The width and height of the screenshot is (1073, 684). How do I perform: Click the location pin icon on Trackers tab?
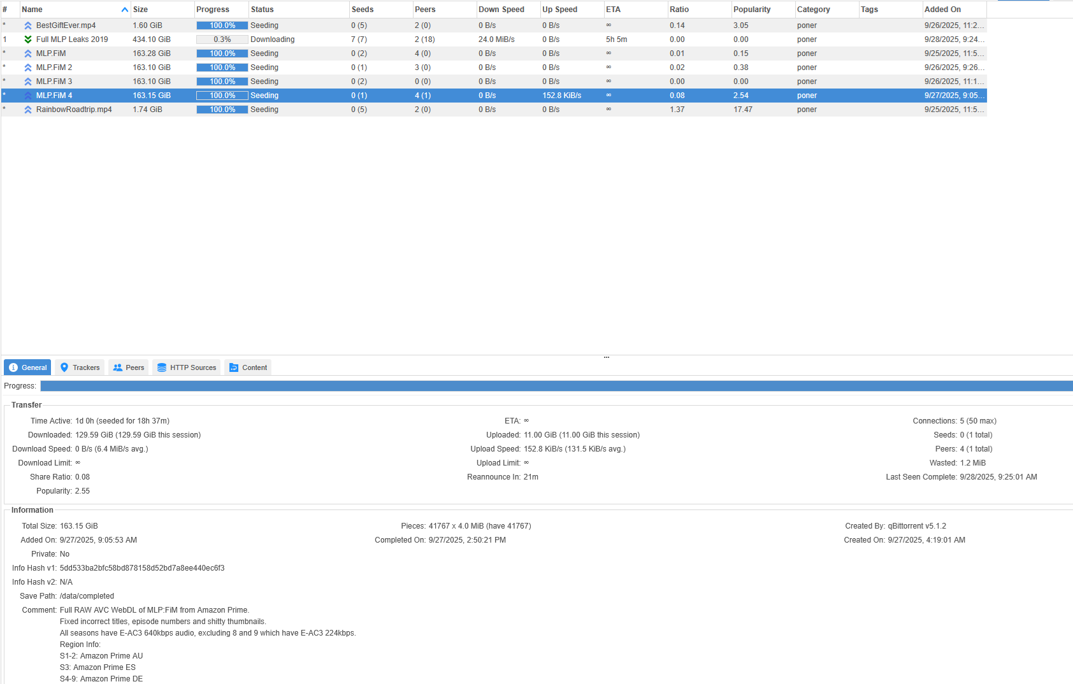[64, 367]
